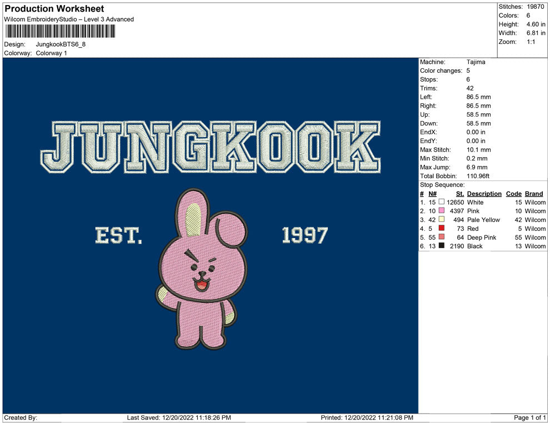Viewport: 550px width, 423px height.
Task: Click the pink bunny embroidery design
Action: click(x=202, y=269)
